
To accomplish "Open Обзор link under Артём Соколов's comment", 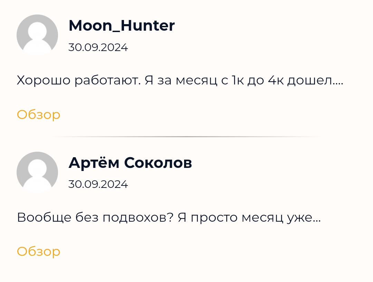I will (39, 251).
